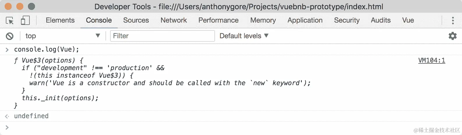Open console settings gear icon
462x135 pixels.
pos(452,36)
